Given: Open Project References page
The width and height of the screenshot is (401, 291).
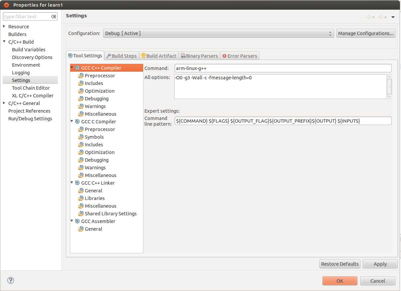Looking at the screenshot, I should [29, 111].
